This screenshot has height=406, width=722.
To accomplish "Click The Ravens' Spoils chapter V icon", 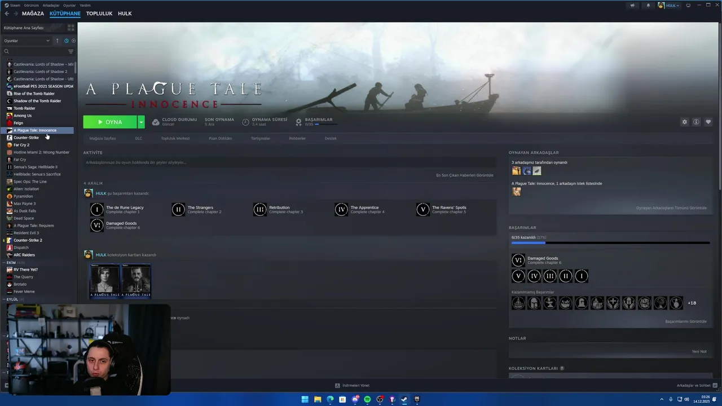I will click(x=422, y=210).
